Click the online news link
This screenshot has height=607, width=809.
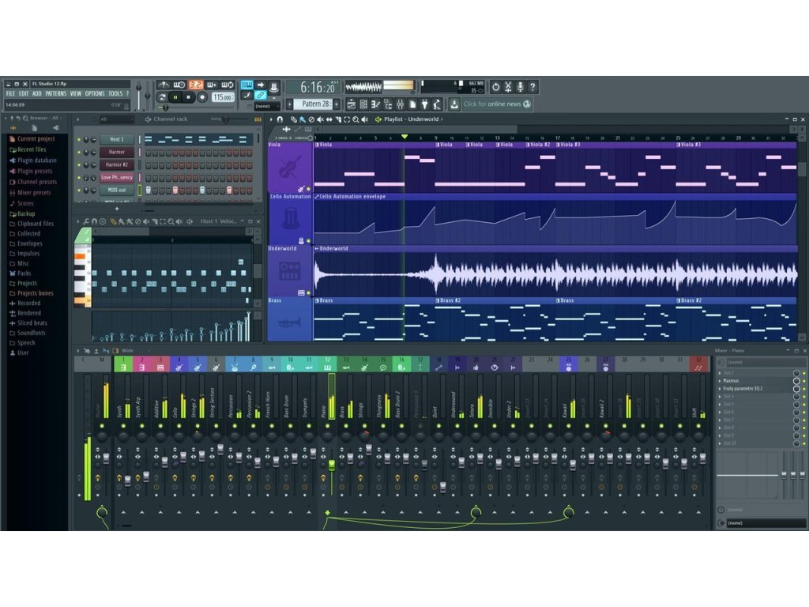pos(497,104)
